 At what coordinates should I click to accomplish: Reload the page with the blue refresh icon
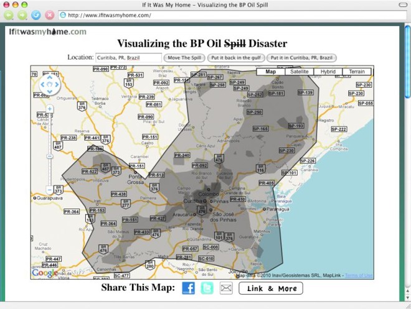tap(36, 15)
